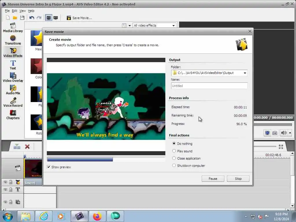Toggle lock on the video effects track
296x222 pixels.
(x=11, y=182)
